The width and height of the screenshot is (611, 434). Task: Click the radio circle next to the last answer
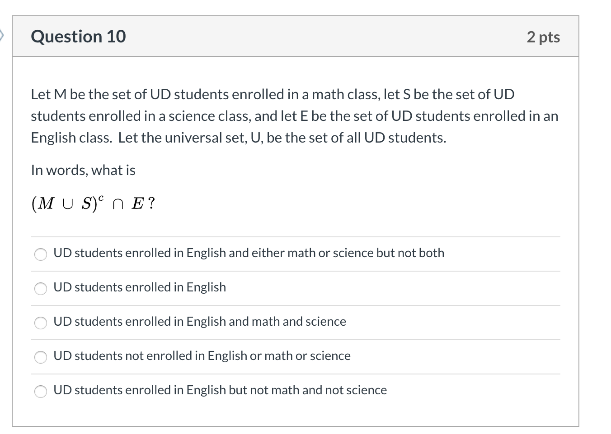[41, 392]
